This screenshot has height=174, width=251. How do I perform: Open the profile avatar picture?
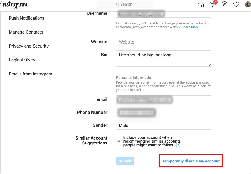pos(248,4)
